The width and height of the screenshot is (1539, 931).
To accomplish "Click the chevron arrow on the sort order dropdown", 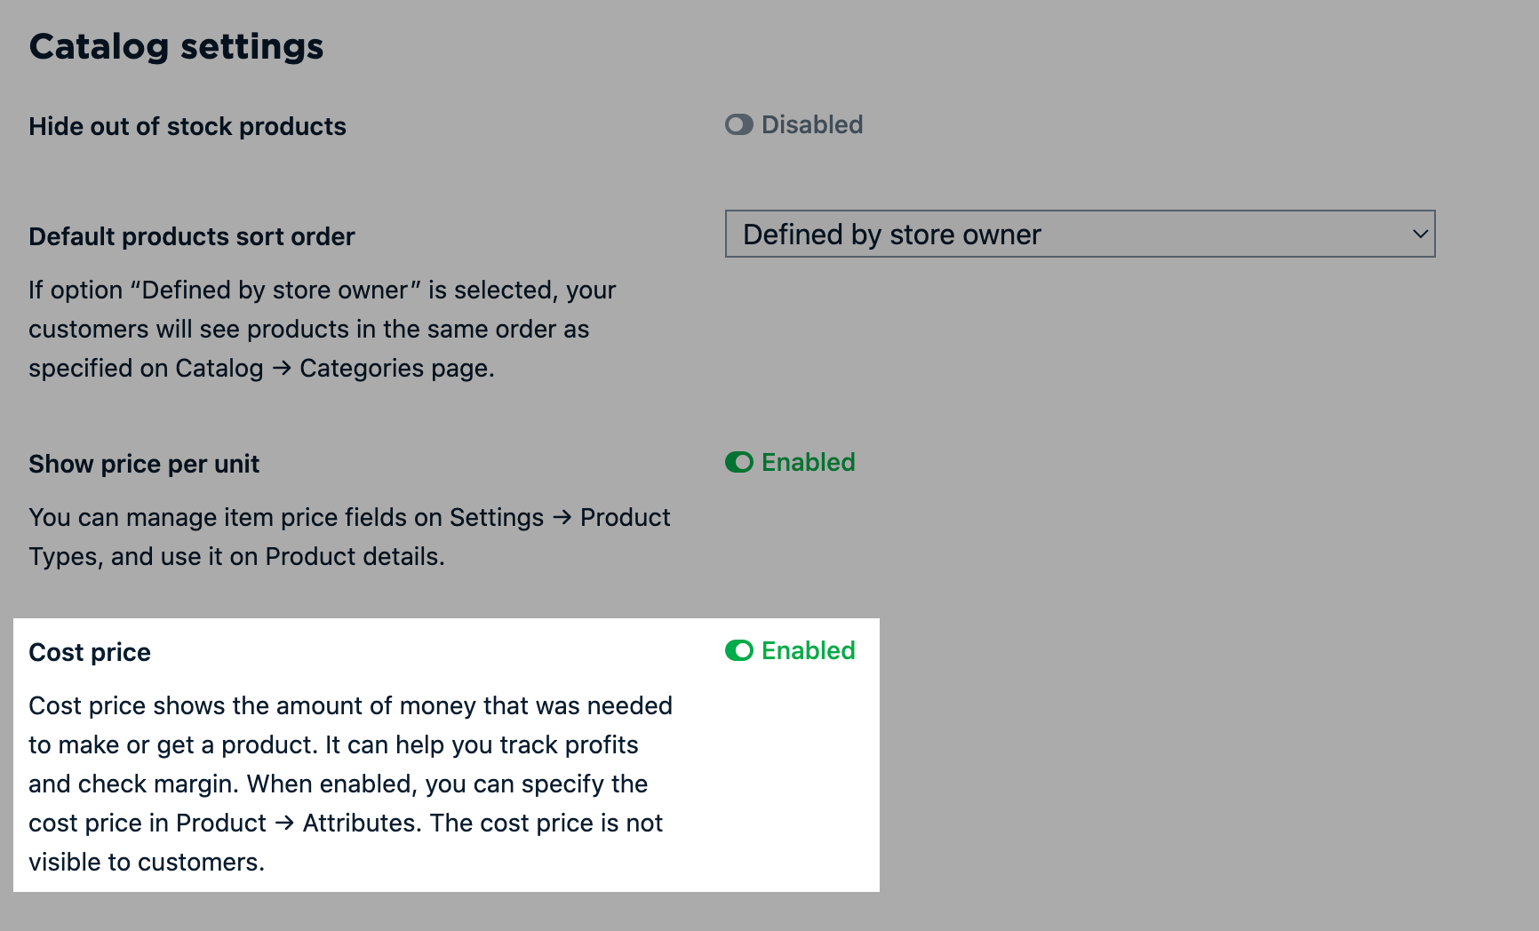I will pos(1420,235).
